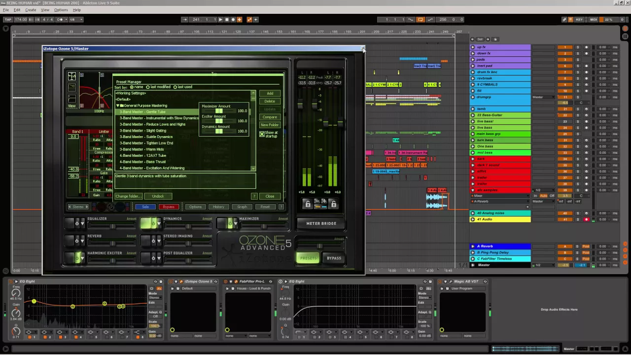Adjust the Dynamics Amount slider

pos(219,131)
